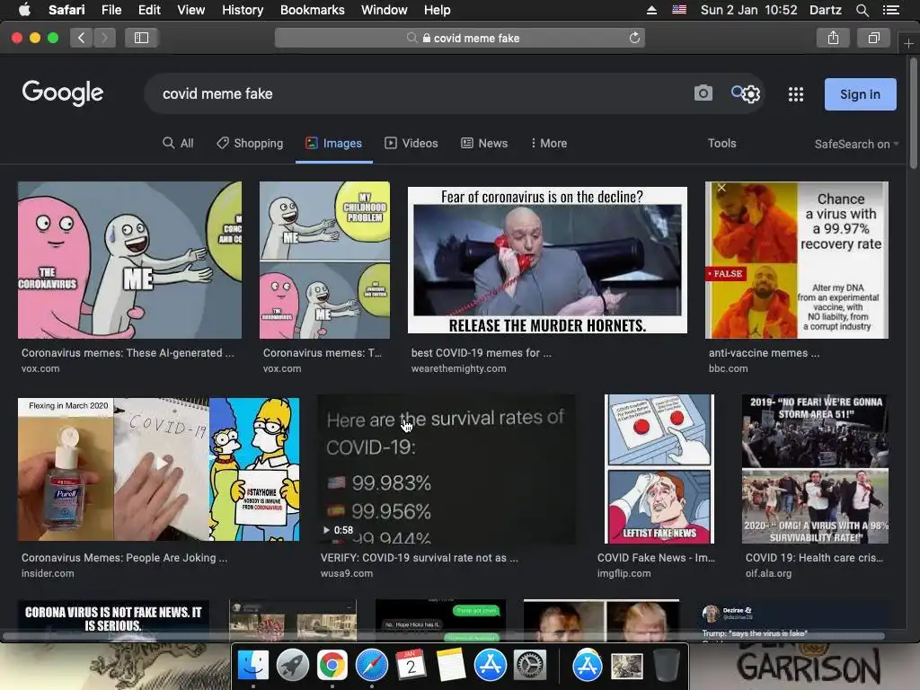920x690 pixels.
Task: Open the anti-vaccine memes bbc.com link
Action: coord(764,361)
